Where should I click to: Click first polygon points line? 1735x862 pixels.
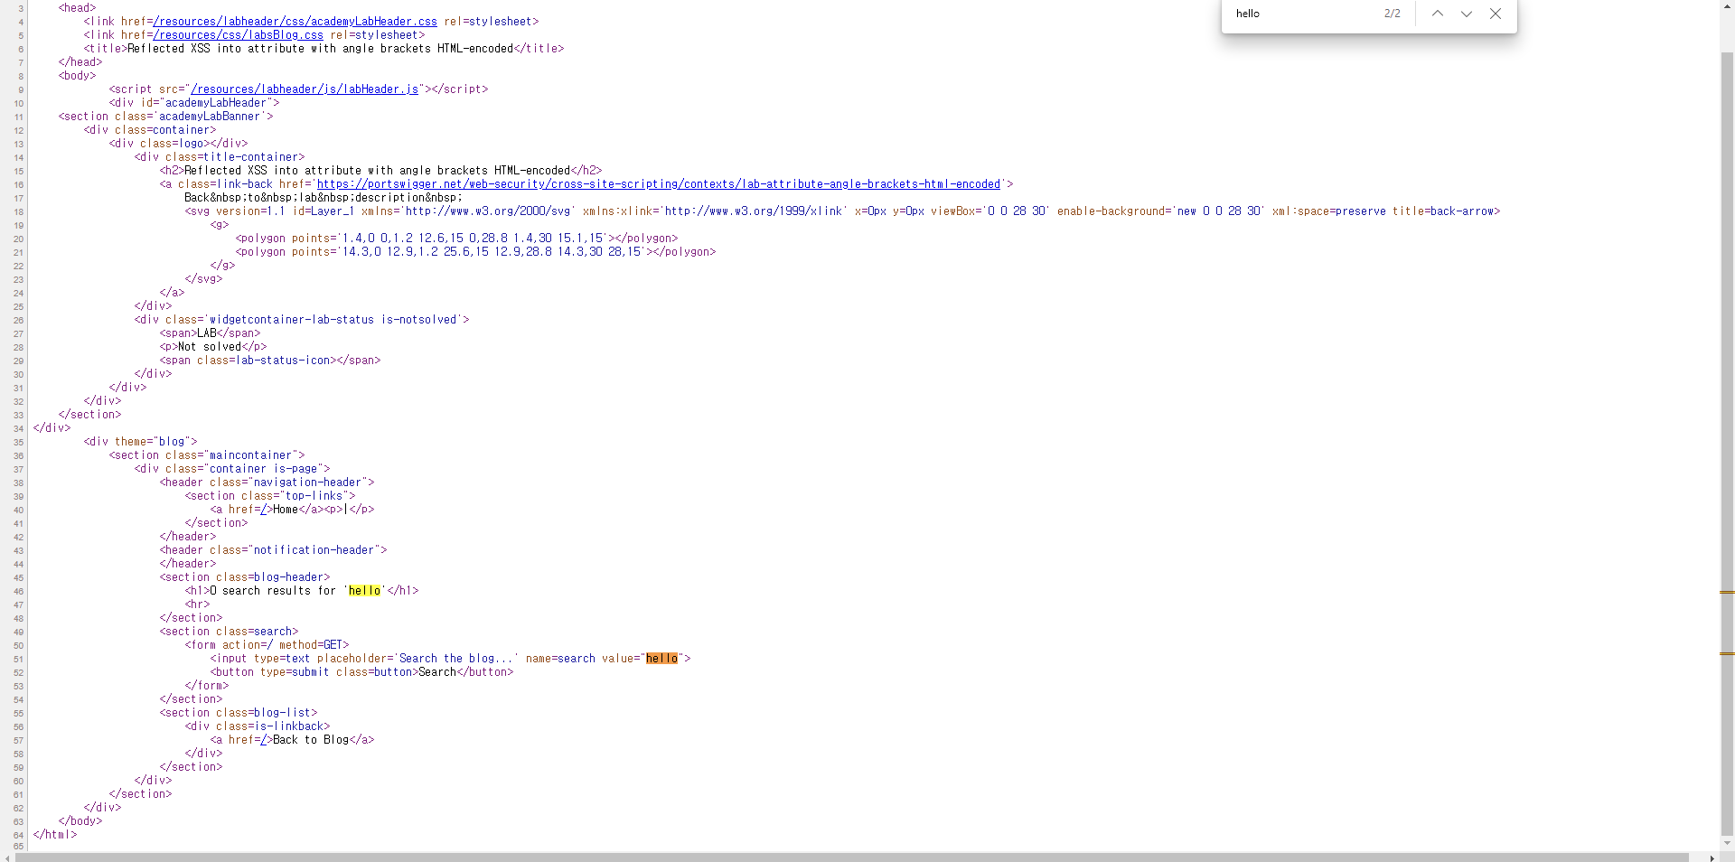coord(456,239)
